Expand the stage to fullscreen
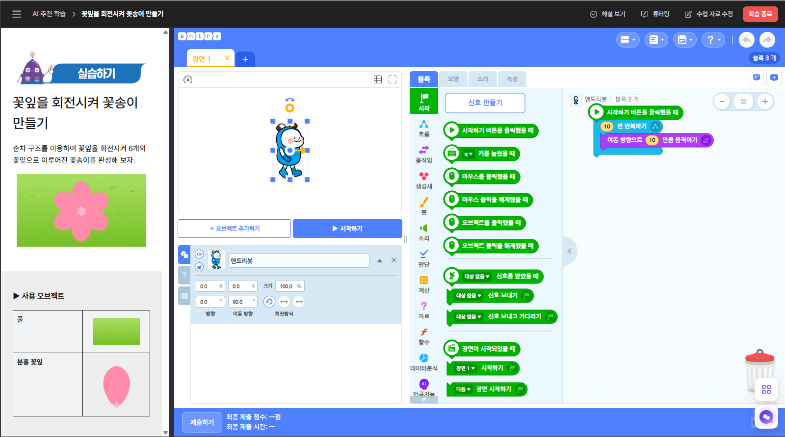 pyautogui.click(x=392, y=79)
